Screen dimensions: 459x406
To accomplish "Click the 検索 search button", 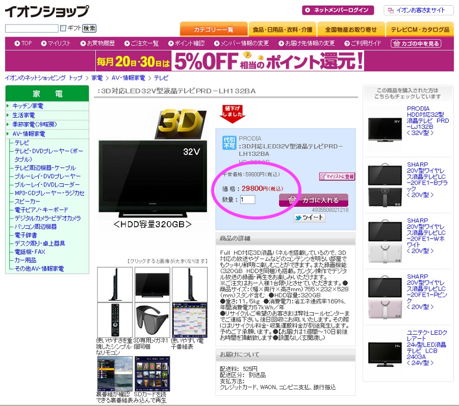I will point(89,29).
